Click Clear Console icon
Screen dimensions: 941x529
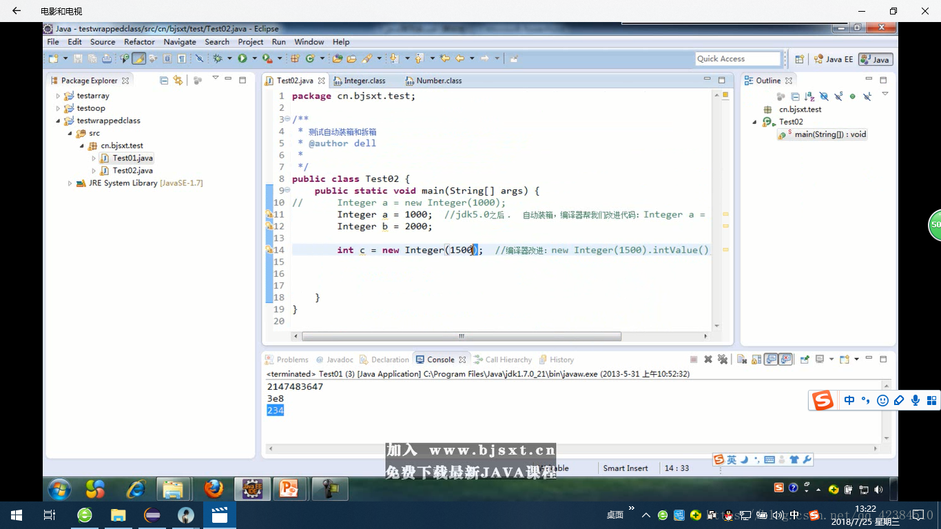coord(742,359)
